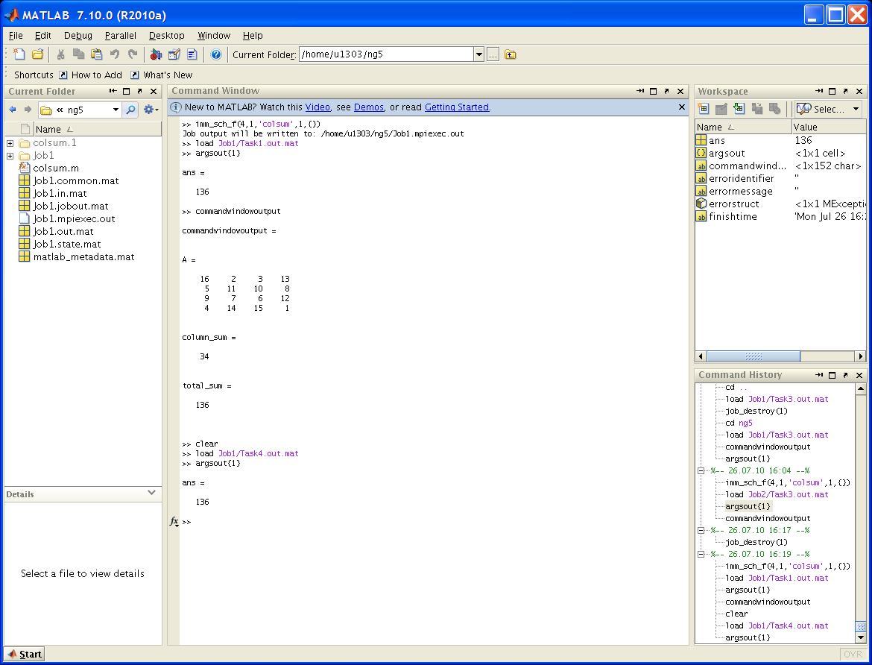
Task: Expand the Job1 folder
Action: (10, 156)
